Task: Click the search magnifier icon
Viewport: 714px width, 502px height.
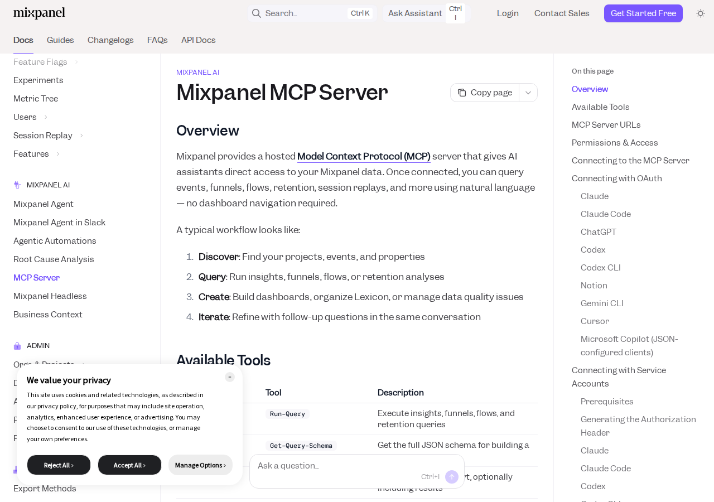Action: 257,13
